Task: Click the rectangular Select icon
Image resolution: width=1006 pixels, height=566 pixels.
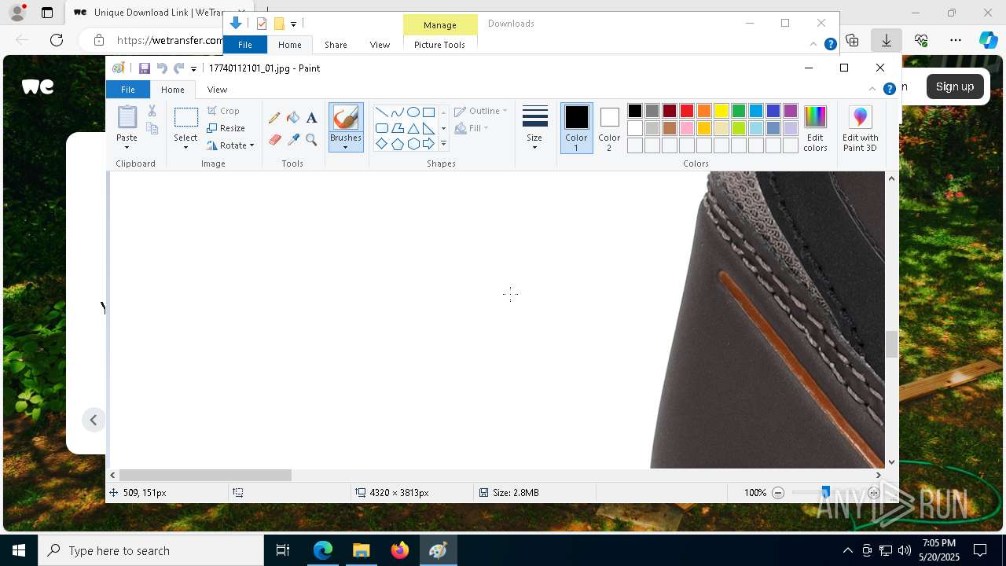Action: coord(186,118)
